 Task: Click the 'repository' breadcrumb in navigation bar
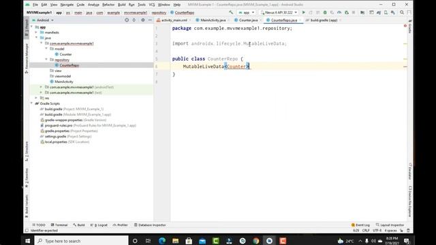tap(159, 12)
